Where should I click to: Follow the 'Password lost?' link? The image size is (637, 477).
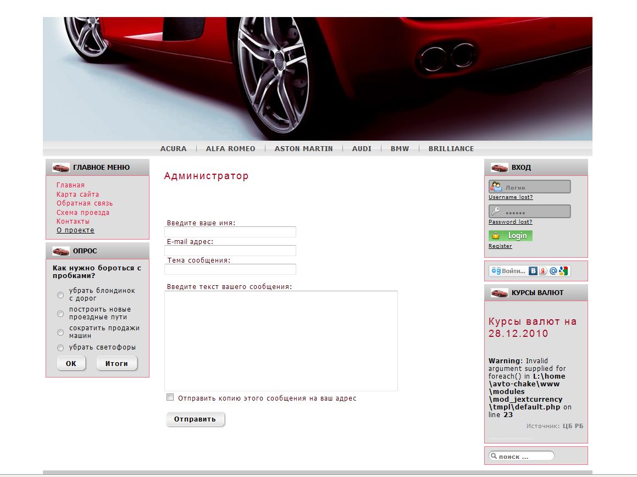[x=510, y=222]
